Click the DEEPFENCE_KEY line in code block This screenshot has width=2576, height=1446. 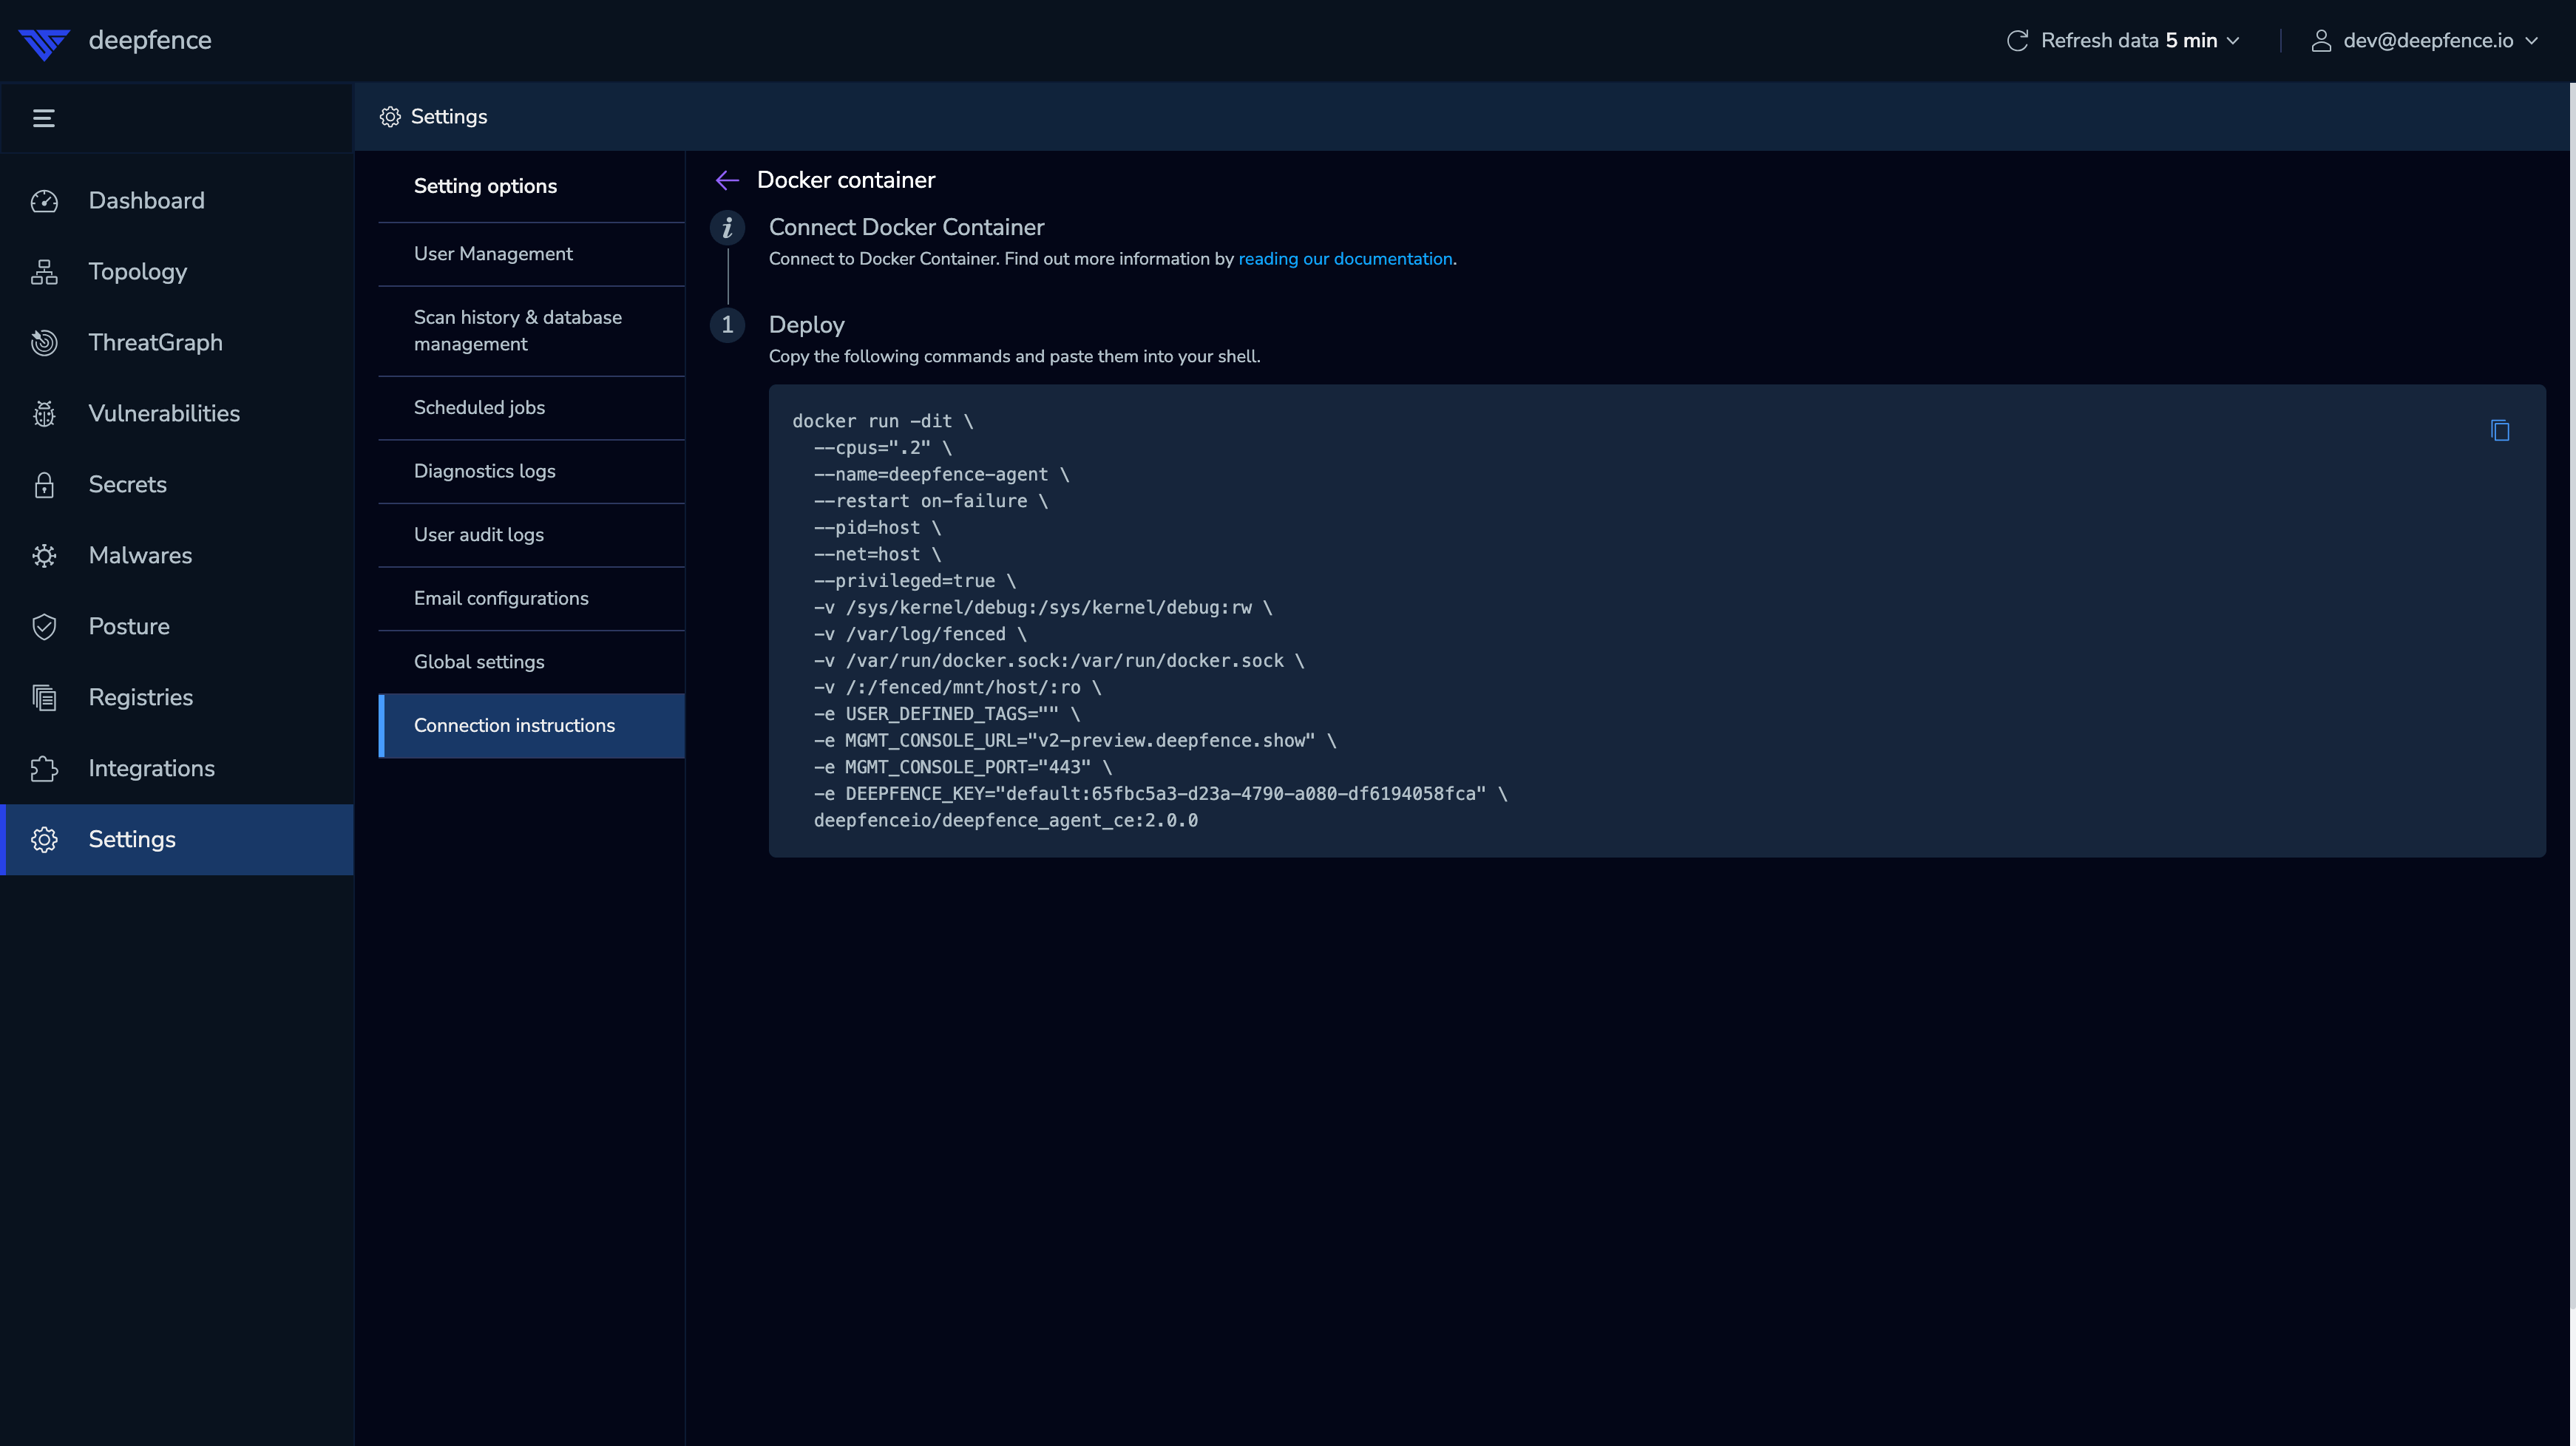coord(1160,794)
